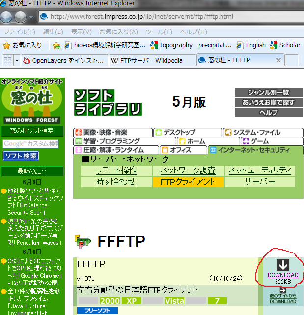Click the 他のサイトから DOWNLOAD link
This screenshot has width=304, height=315.
coord(283,299)
